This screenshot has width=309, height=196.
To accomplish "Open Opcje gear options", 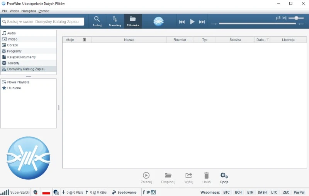I will [224, 178].
